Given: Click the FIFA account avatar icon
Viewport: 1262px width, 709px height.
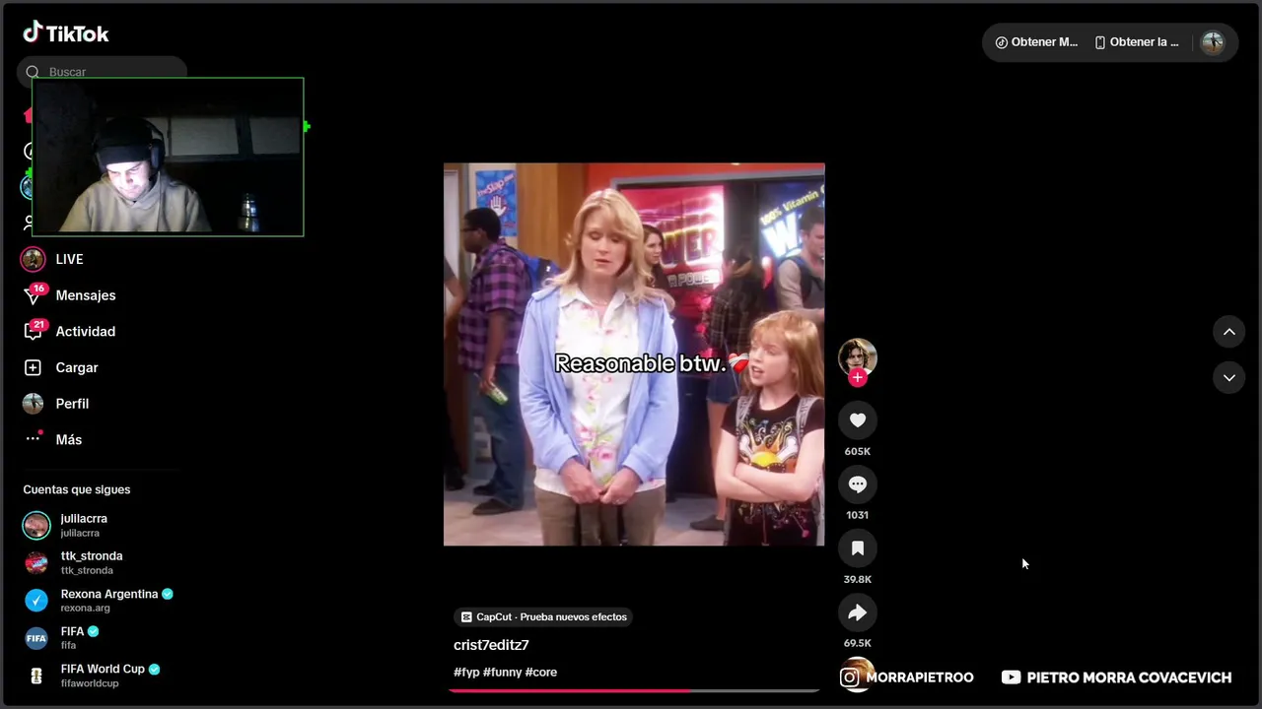Looking at the screenshot, I should (36, 638).
